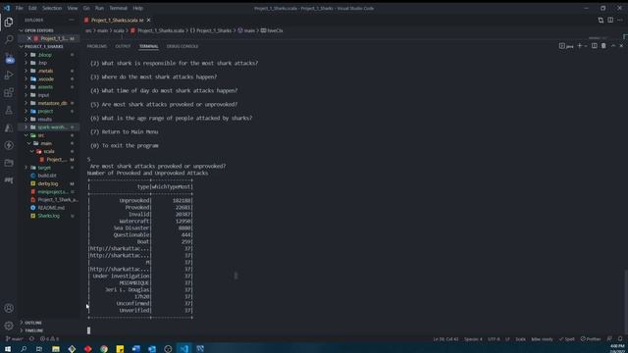Screen dimensions: 628x353
Task: Close Project_1_S... in Open Editors list
Action: point(29,38)
